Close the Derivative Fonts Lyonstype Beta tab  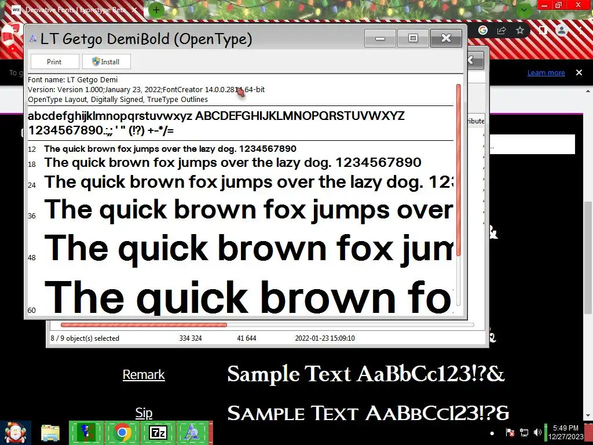[x=134, y=10]
